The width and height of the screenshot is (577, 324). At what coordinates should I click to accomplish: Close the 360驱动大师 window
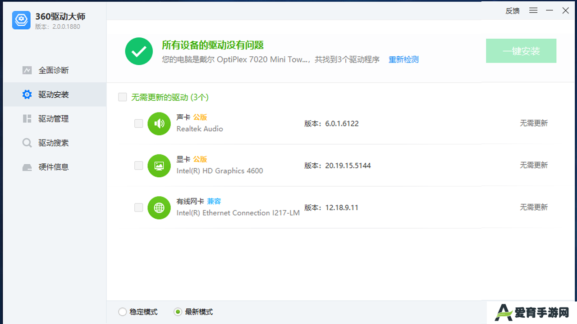tap(566, 10)
